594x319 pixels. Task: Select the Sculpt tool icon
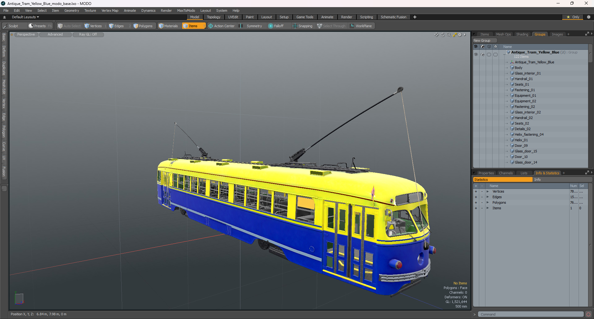coord(5,26)
